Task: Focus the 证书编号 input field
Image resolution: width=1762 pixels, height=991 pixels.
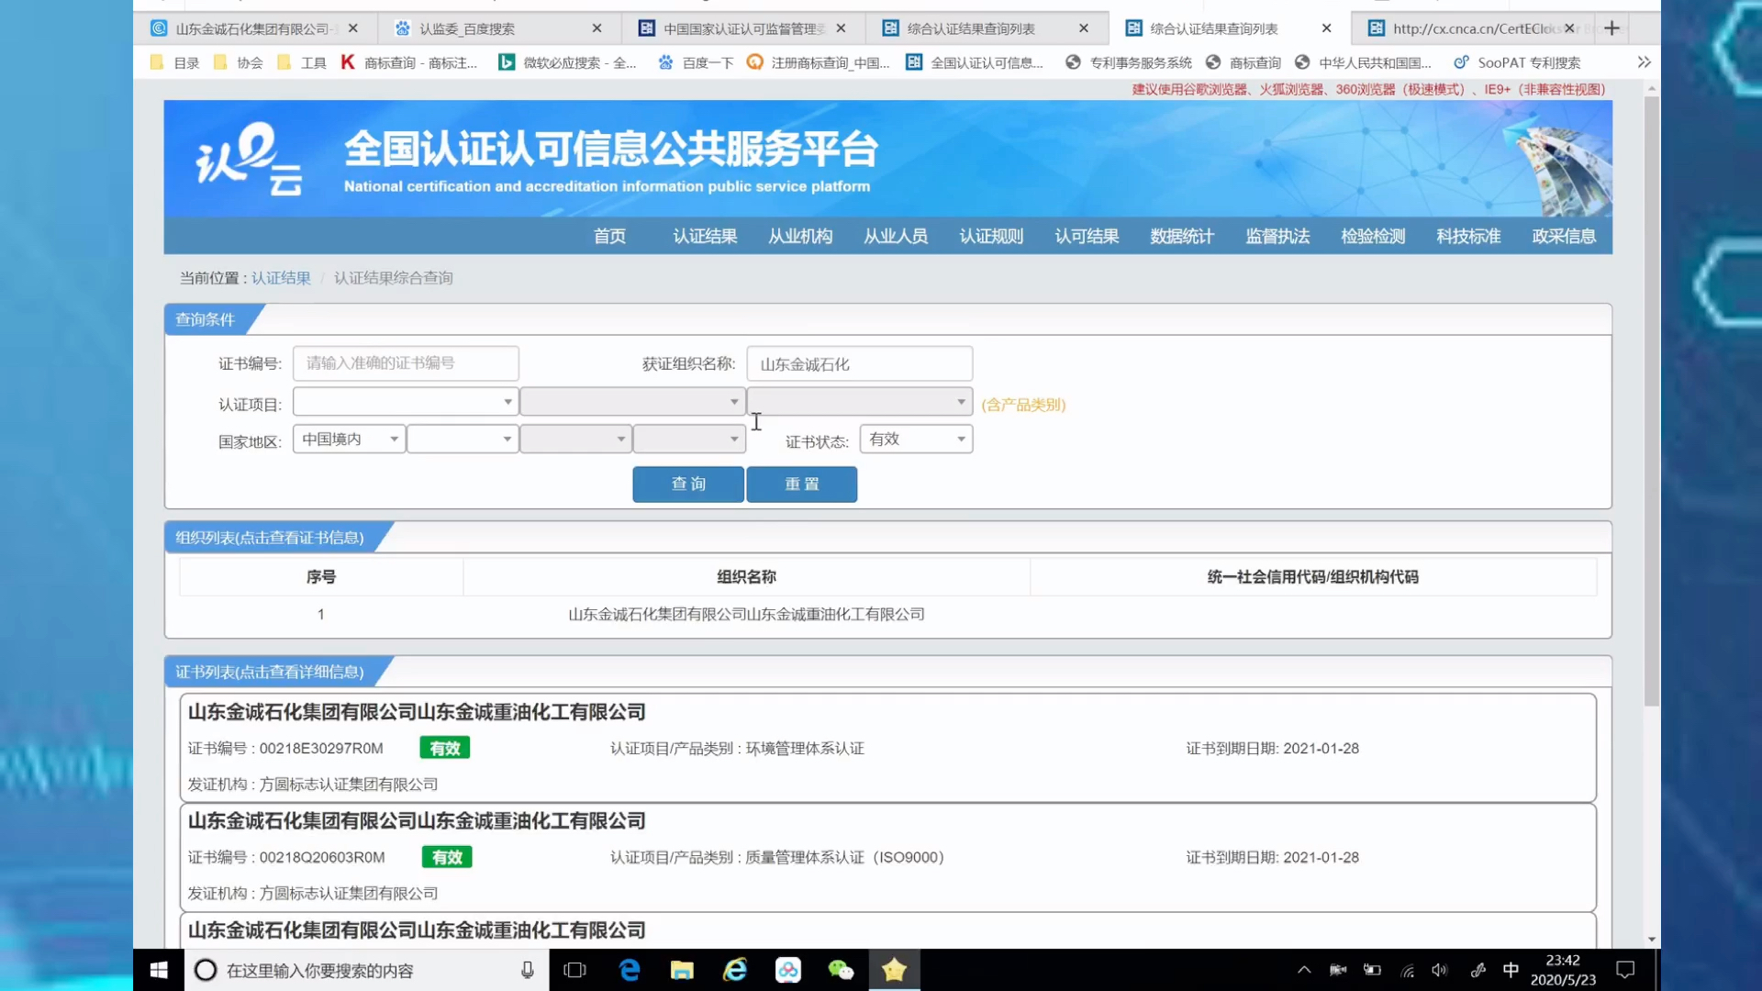Action: 406,363
